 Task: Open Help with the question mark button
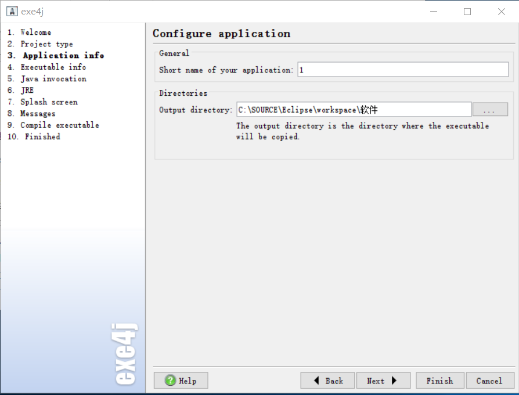click(x=181, y=380)
